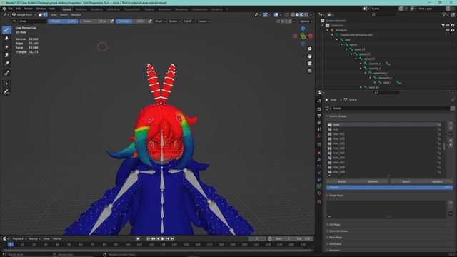Adjust the brush Weight slider in header
The height and width of the screenshot is (257, 457).
63,21
